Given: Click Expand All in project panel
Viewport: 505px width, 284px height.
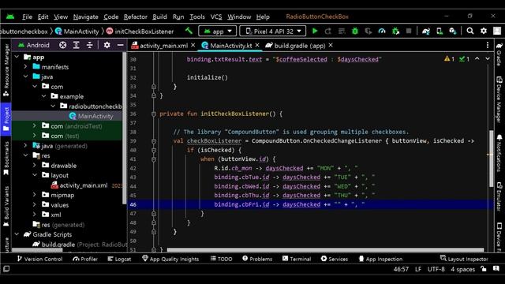Looking at the screenshot, I should coord(77,45).
